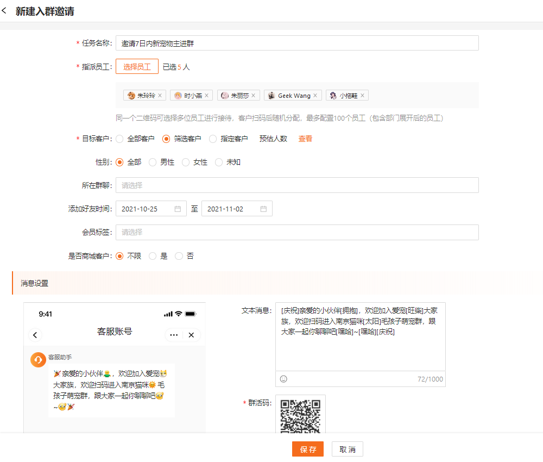The image size is (543, 462).
Task: Expand the 会员标签 selector
Action: (296, 232)
